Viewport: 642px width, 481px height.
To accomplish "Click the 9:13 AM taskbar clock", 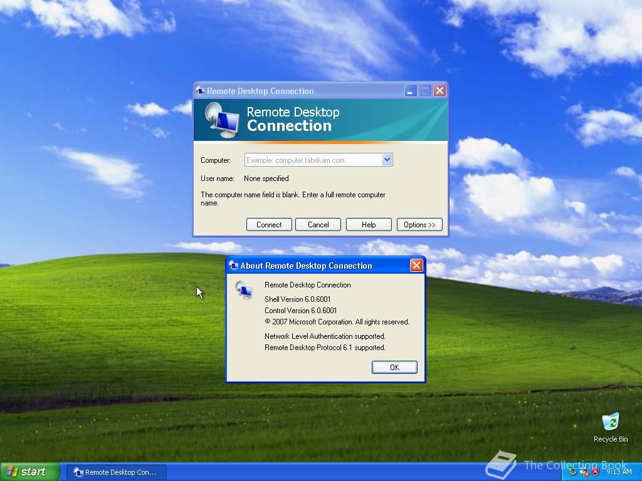I will (x=619, y=472).
